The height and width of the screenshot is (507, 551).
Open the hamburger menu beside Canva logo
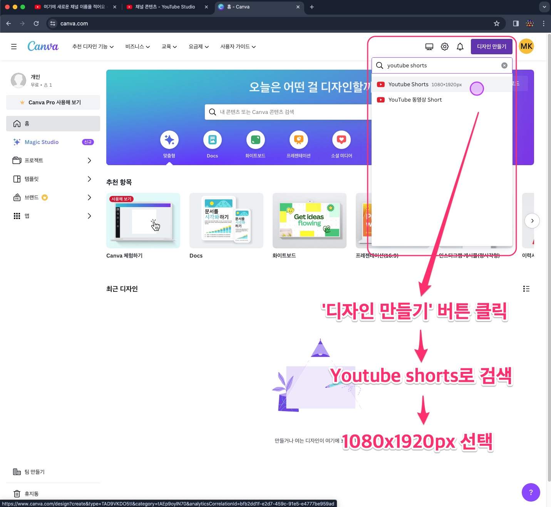[x=14, y=47]
